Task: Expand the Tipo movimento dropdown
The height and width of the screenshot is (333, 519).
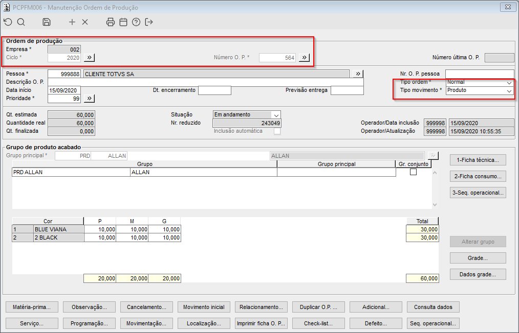Action: 509,91
